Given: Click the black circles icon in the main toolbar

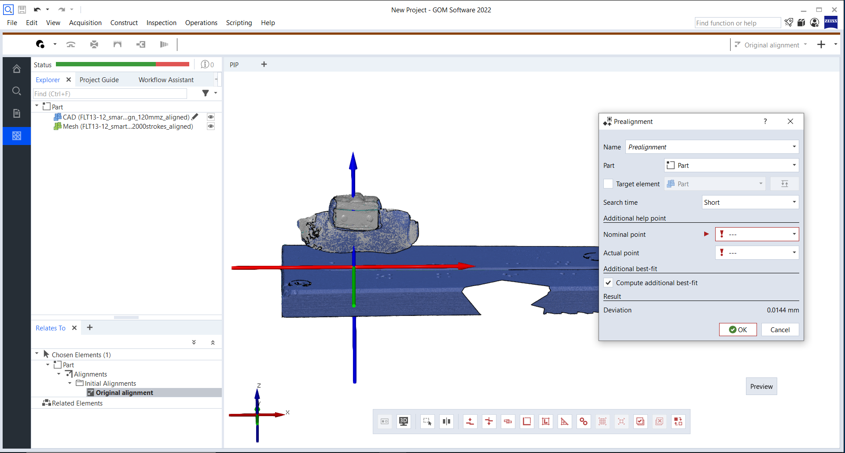Looking at the screenshot, I should 40,44.
